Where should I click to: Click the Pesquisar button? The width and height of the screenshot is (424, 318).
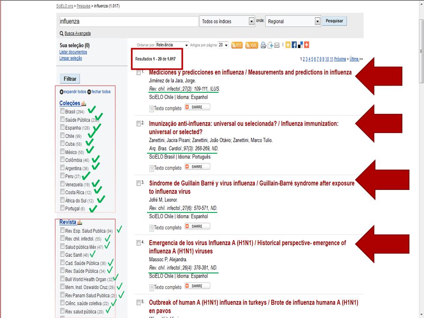[334, 21]
